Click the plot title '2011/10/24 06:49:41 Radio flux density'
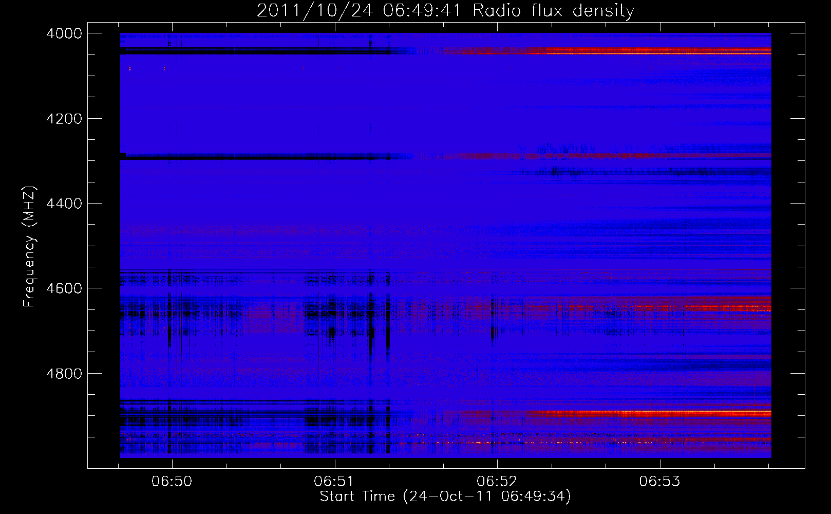 (445, 10)
